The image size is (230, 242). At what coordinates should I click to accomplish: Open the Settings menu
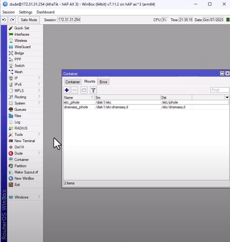[26, 12]
